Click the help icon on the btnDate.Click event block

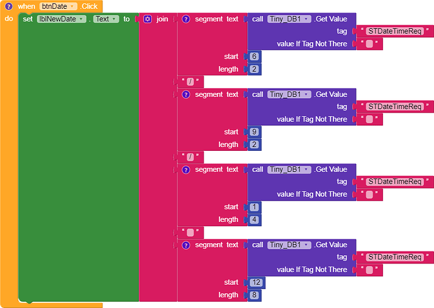point(9,6)
